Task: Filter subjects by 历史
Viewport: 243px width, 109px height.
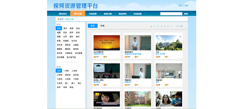Action: point(65,33)
